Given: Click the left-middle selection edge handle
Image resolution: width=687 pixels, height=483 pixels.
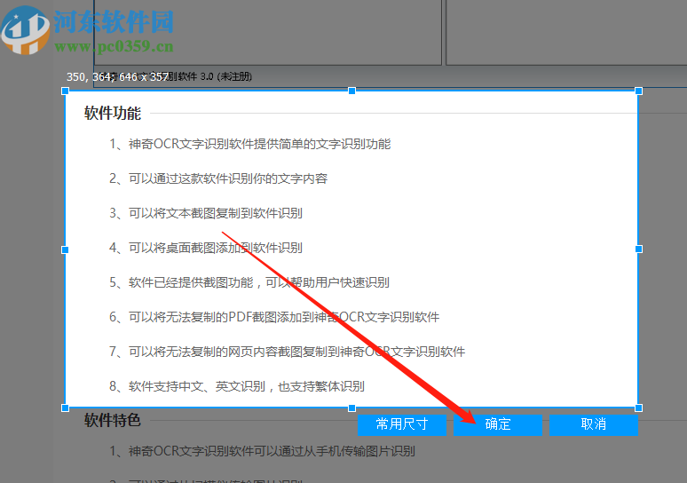Looking at the screenshot, I should [66, 249].
